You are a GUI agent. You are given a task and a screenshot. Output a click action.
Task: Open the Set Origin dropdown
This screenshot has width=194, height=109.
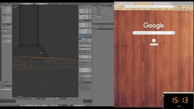(7, 24)
